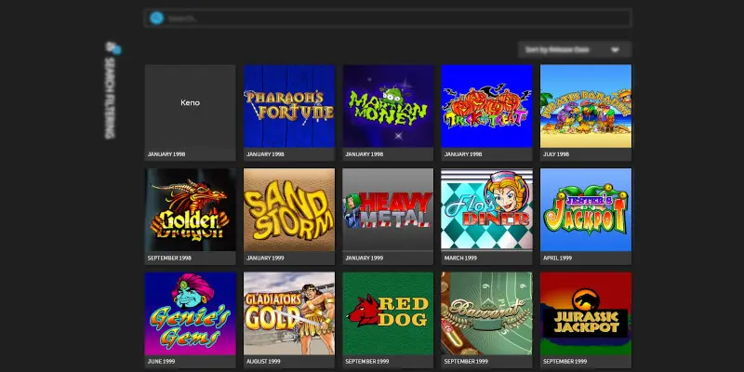Select the Sand Storm game thumbnail

289,209
